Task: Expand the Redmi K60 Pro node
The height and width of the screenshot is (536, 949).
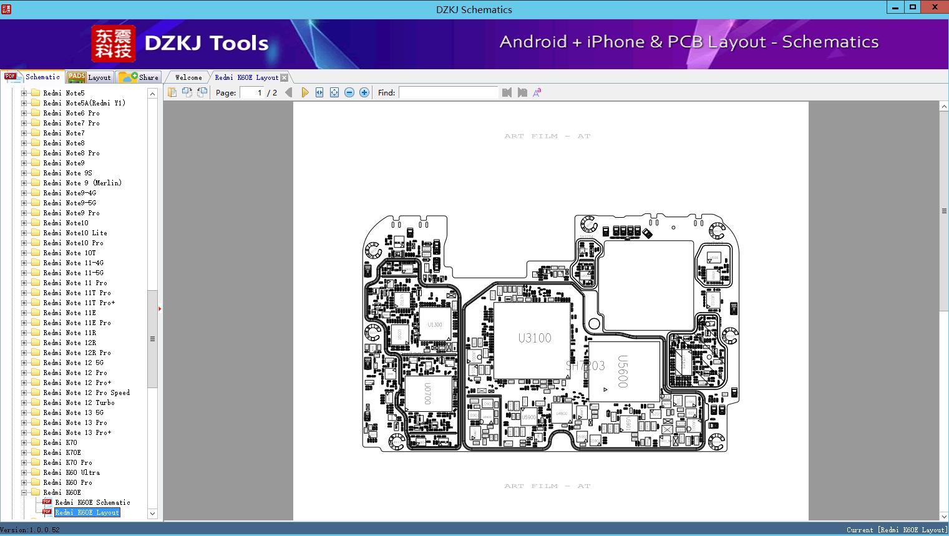Action: pos(24,482)
